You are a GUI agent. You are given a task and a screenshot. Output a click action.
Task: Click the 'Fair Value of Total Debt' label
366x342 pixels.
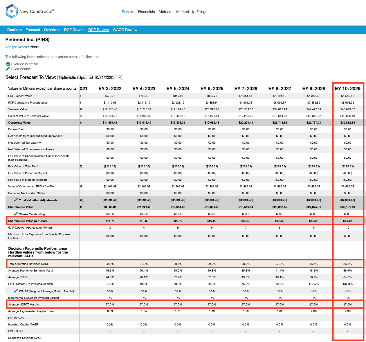(x=23, y=167)
